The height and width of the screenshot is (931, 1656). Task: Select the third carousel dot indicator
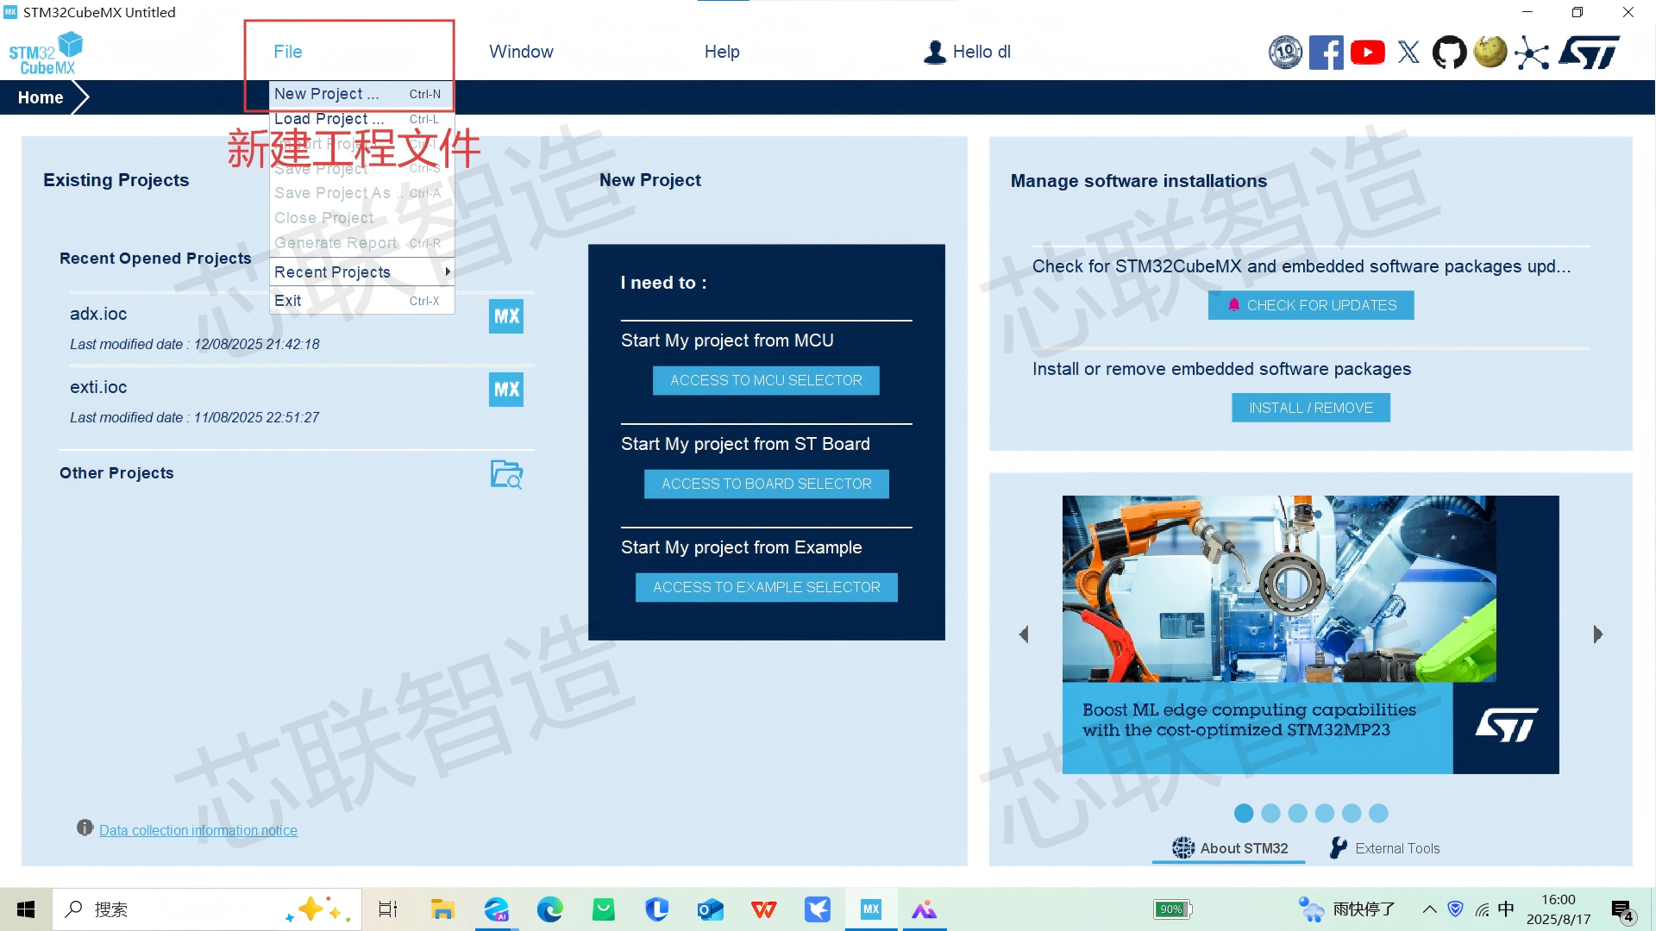click(x=1297, y=813)
